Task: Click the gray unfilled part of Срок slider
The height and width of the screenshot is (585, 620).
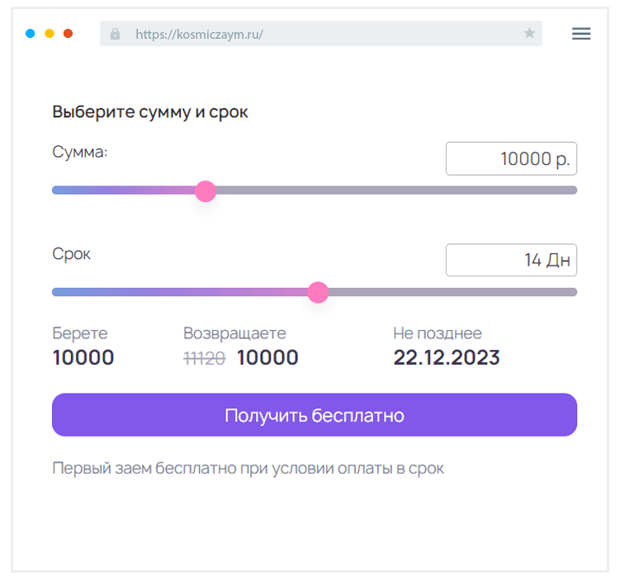Action: pyautogui.click(x=452, y=292)
